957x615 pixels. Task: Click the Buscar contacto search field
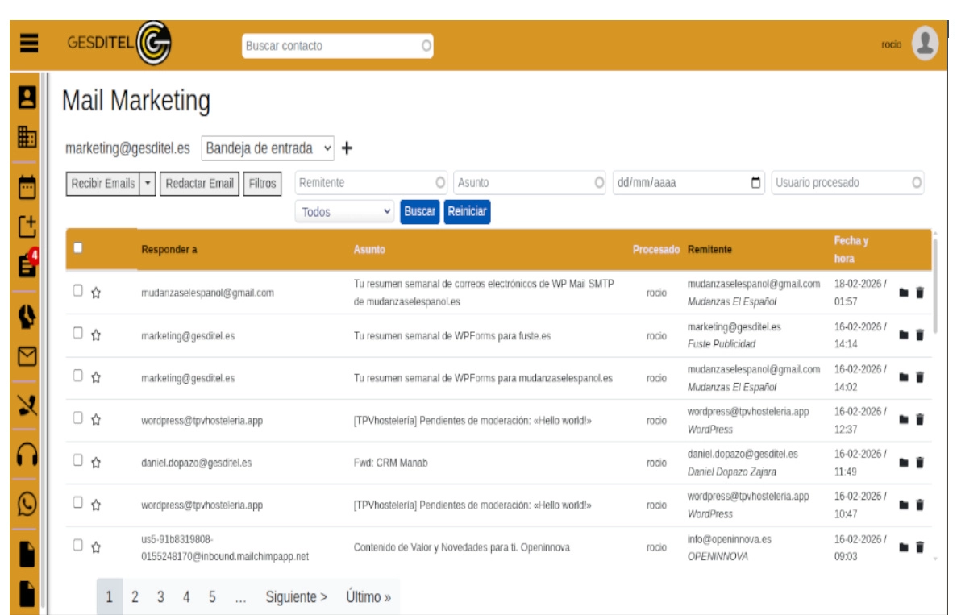pyautogui.click(x=337, y=46)
